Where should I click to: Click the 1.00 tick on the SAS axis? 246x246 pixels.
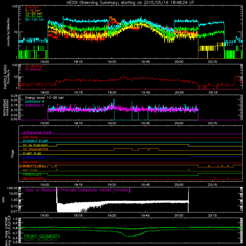pyautogui.click(x=14, y=200)
